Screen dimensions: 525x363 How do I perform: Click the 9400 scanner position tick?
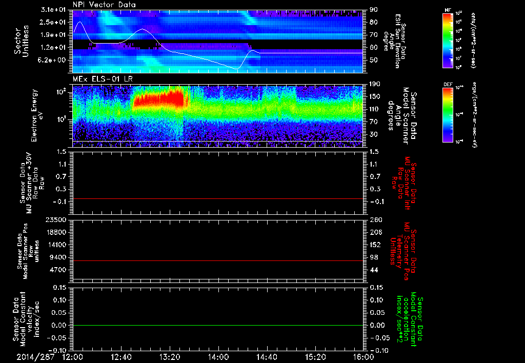pos(58,257)
